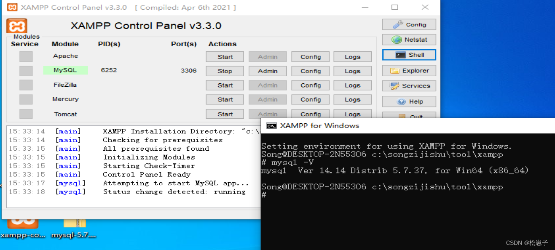Click the FileZilla module label
Image resolution: width=555 pixels, height=250 pixels.
point(65,85)
